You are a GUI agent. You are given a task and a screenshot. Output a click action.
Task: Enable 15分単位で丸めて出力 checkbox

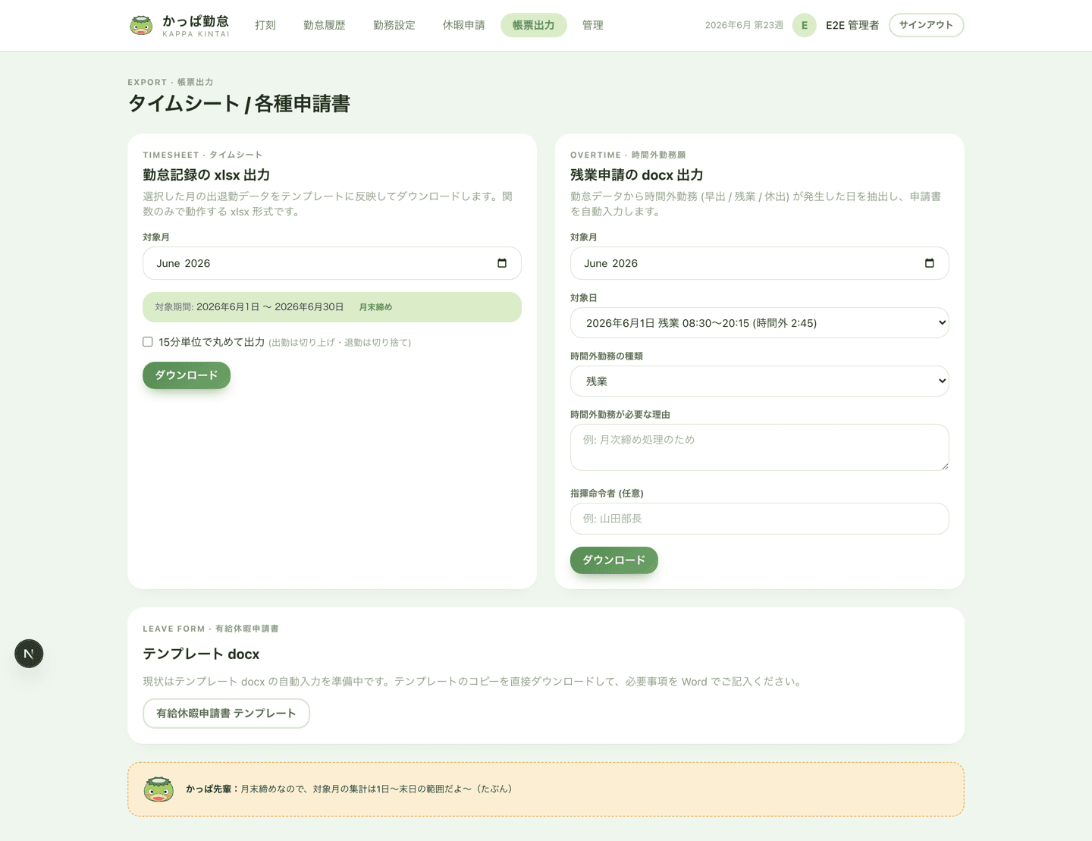tap(148, 342)
